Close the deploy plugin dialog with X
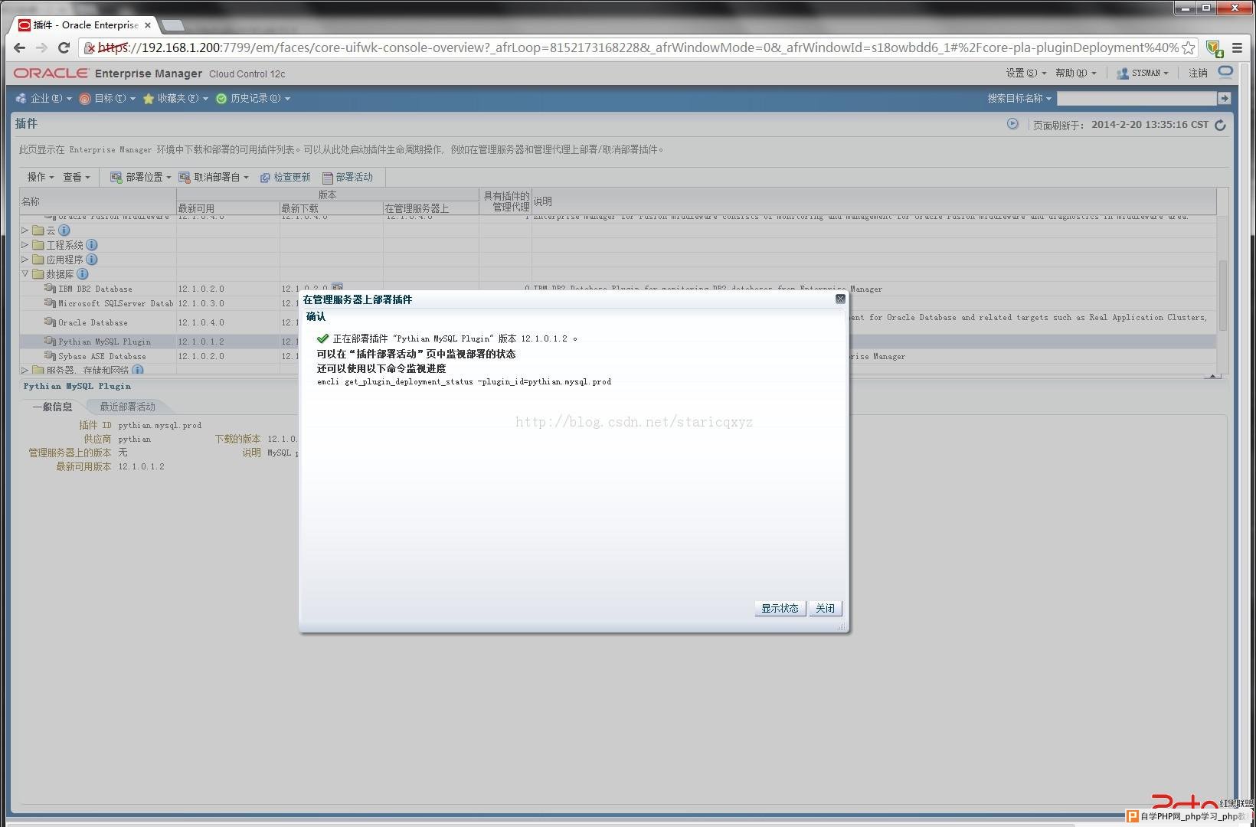The image size is (1256, 827). coord(840,299)
